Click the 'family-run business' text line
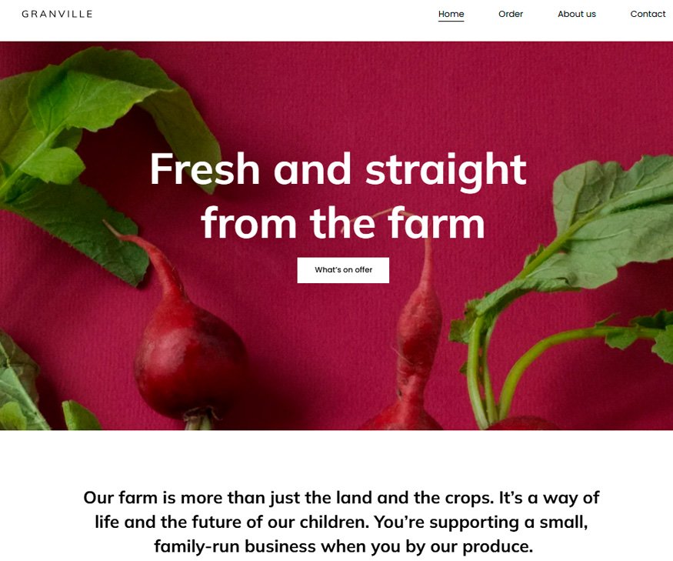The height and width of the screenshot is (561, 673). (x=343, y=546)
